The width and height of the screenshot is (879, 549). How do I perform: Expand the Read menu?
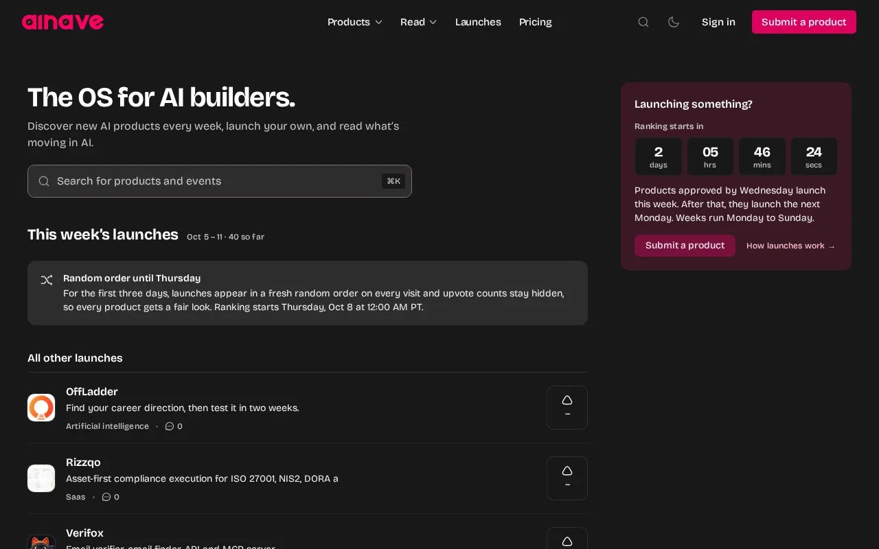[419, 22]
